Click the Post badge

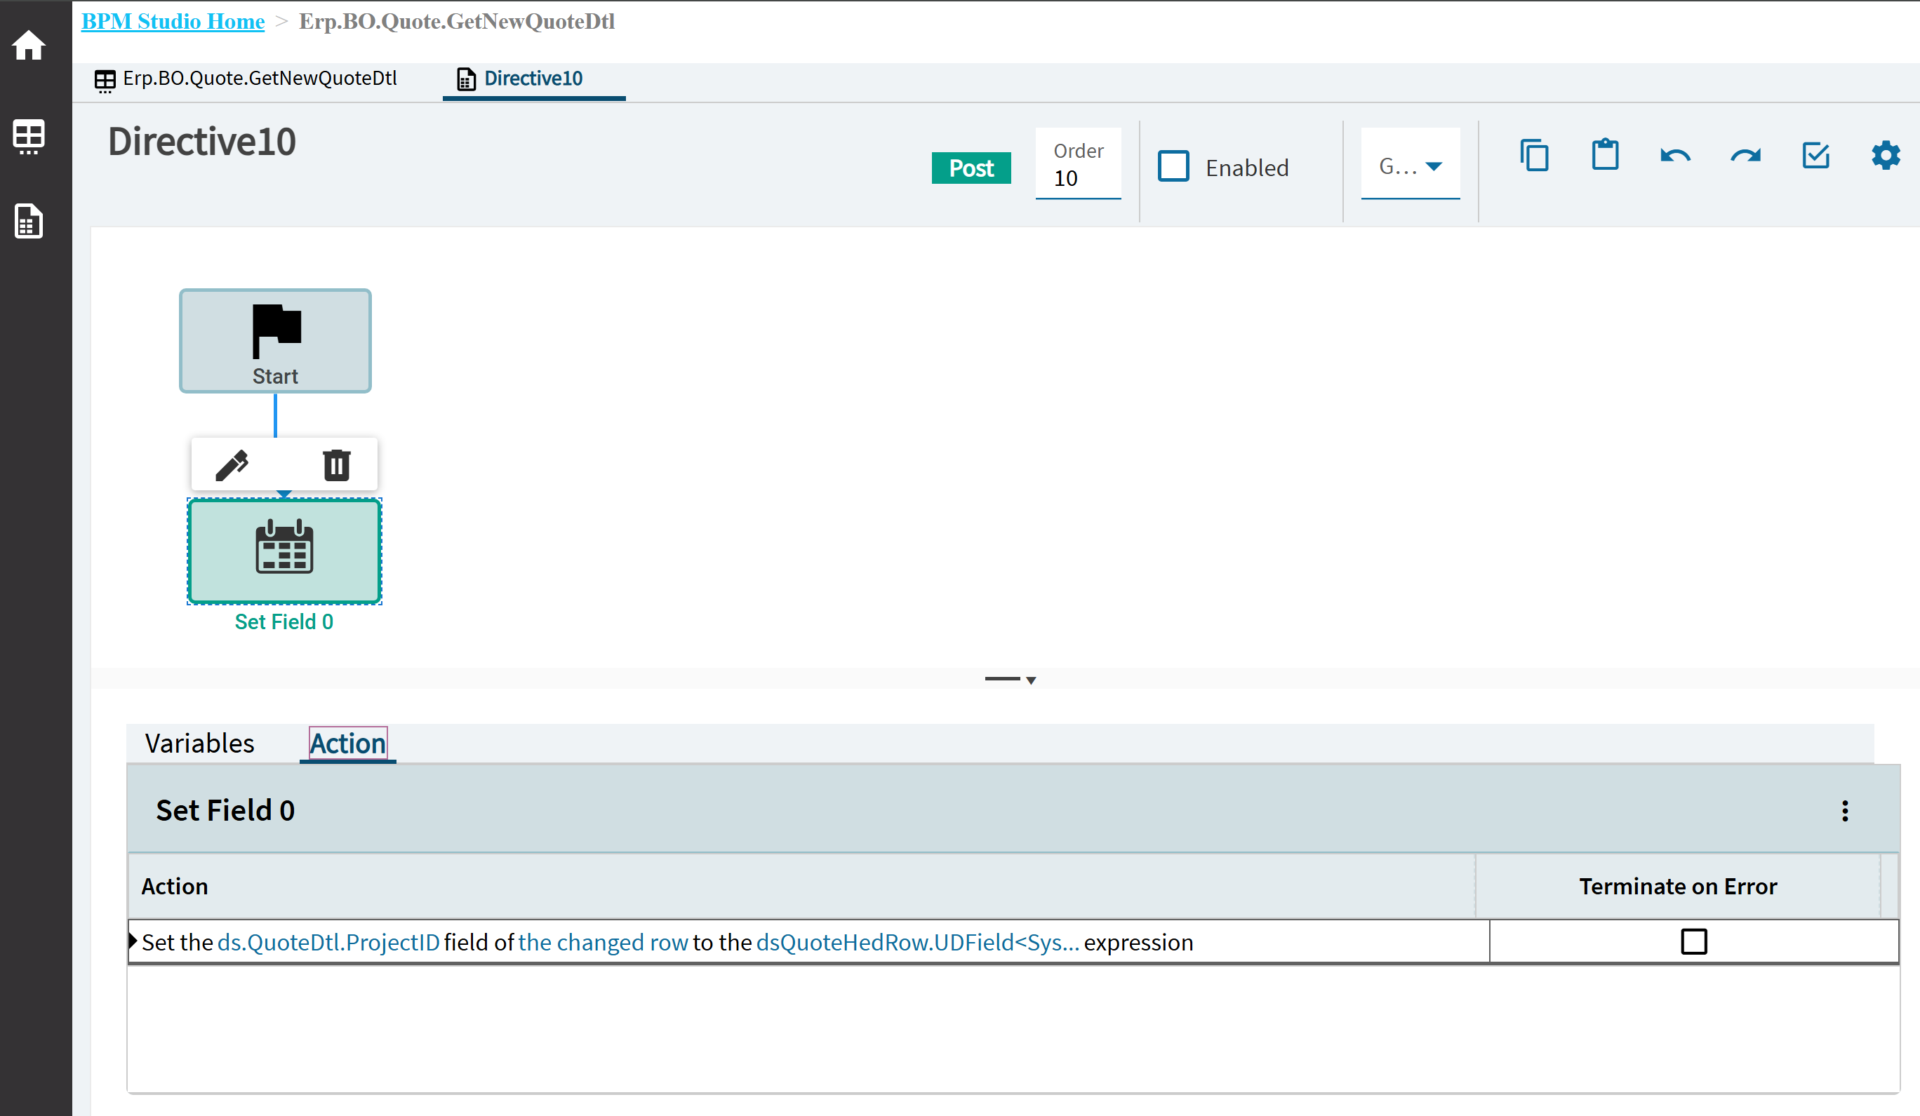click(971, 168)
